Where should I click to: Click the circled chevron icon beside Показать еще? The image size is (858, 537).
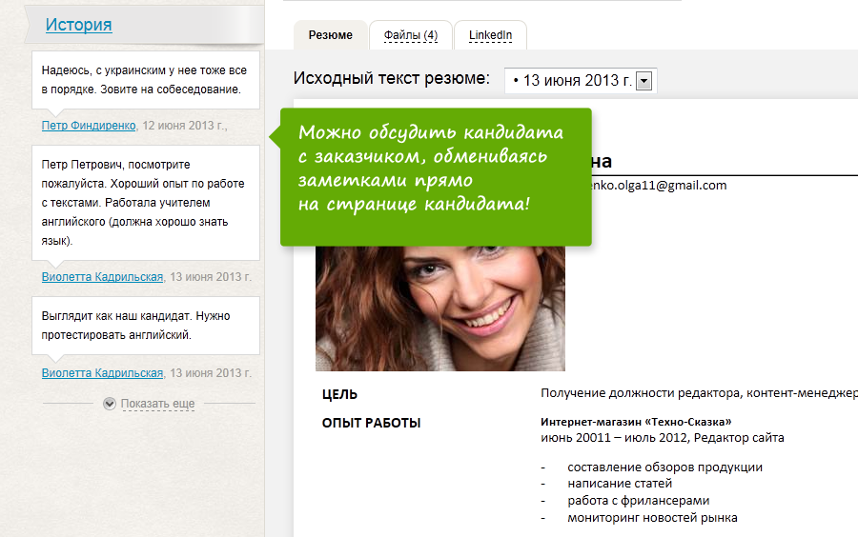pyautogui.click(x=110, y=404)
